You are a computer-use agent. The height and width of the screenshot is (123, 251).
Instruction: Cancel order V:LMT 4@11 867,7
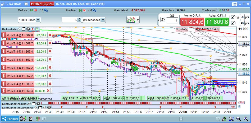coord(50,43)
